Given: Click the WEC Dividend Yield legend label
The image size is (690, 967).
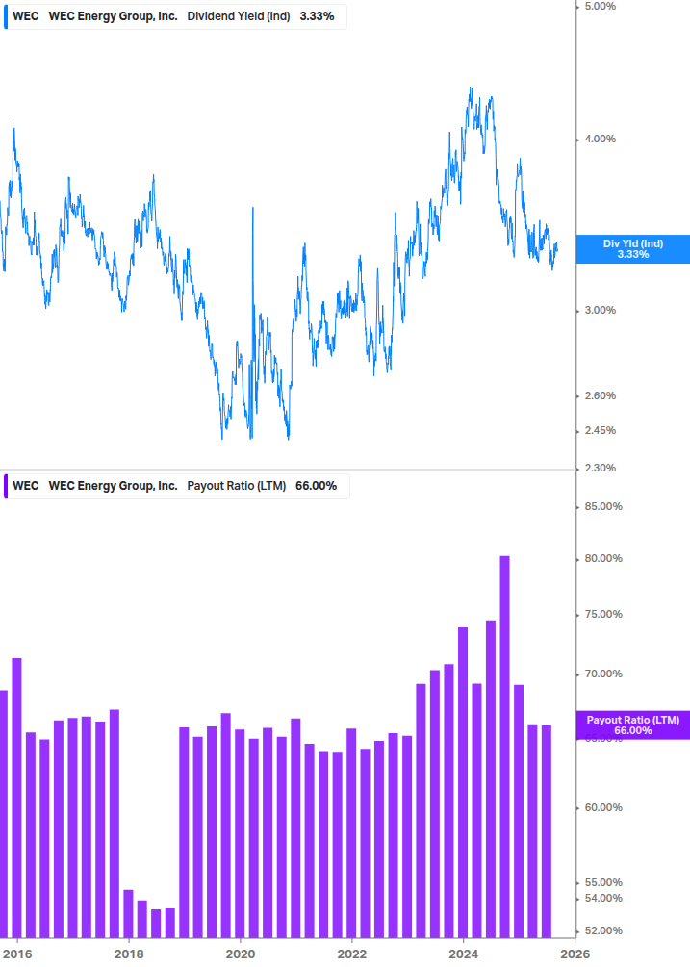Looking at the screenshot, I should (174, 16).
